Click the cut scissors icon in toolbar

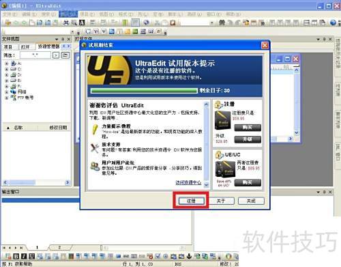157,23
